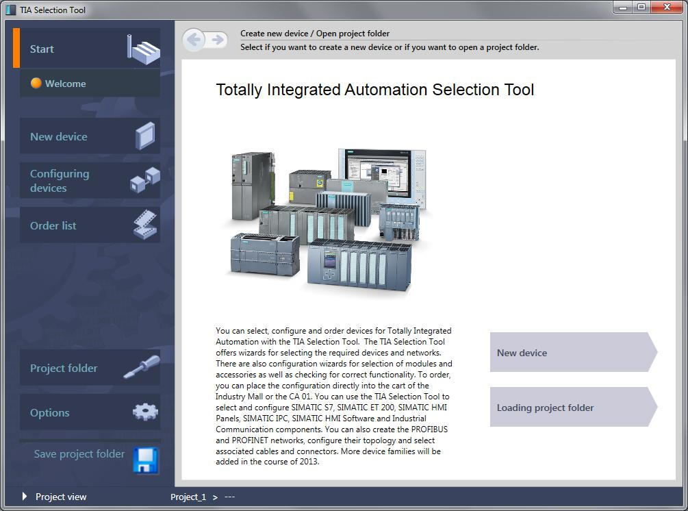Screen dimensions: 688x511
Task: Select the Welcome entry in sidebar
Action: pos(90,83)
